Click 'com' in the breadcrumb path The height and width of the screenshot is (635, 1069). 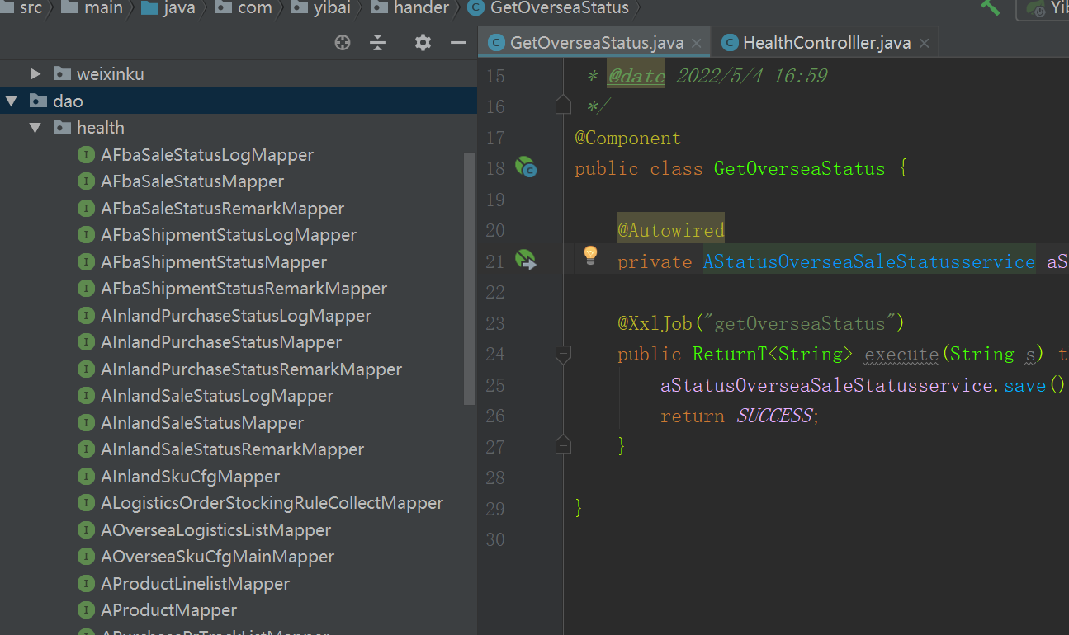[x=254, y=8]
